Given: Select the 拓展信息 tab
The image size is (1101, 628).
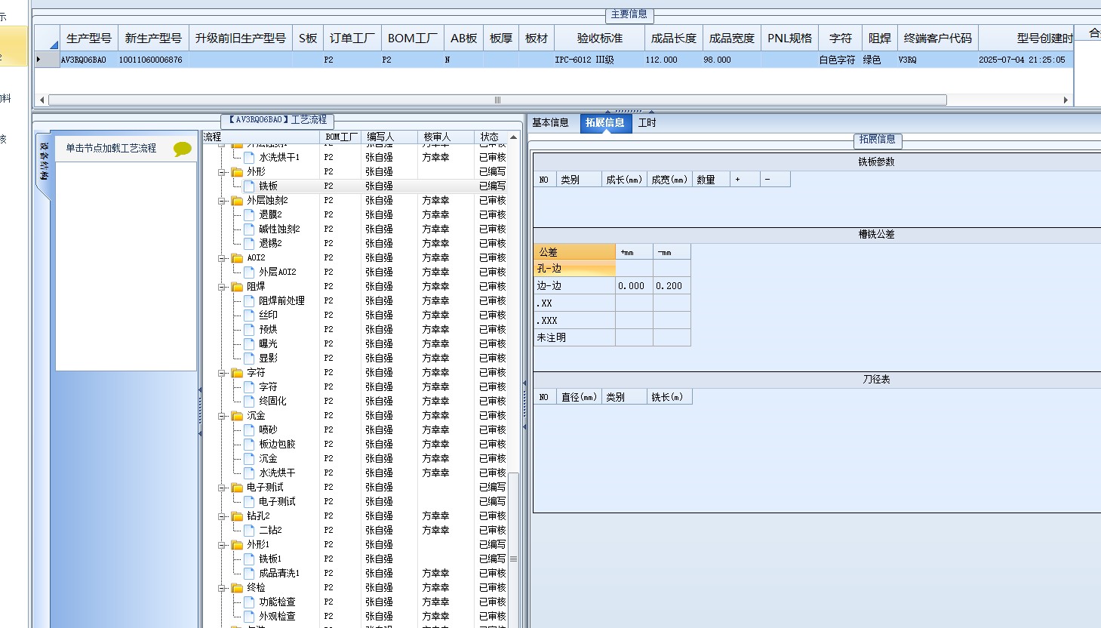Looking at the screenshot, I should 605,123.
